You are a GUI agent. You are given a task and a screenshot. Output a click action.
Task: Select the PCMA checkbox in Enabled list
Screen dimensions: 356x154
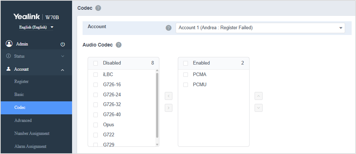coord(185,75)
